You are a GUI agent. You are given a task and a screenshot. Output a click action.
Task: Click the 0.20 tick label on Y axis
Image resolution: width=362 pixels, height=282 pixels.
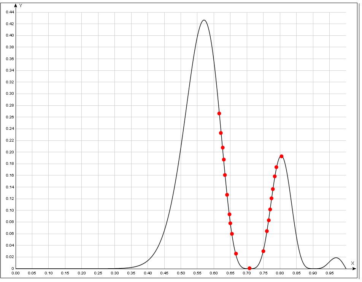point(10,152)
